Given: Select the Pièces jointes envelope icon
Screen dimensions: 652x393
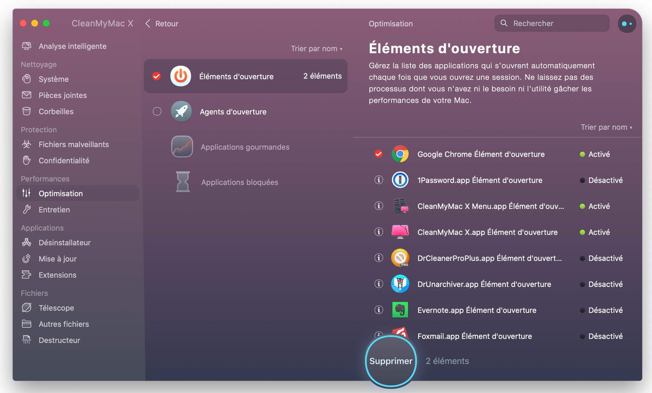Looking at the screenshot, I should coord(26,95).
